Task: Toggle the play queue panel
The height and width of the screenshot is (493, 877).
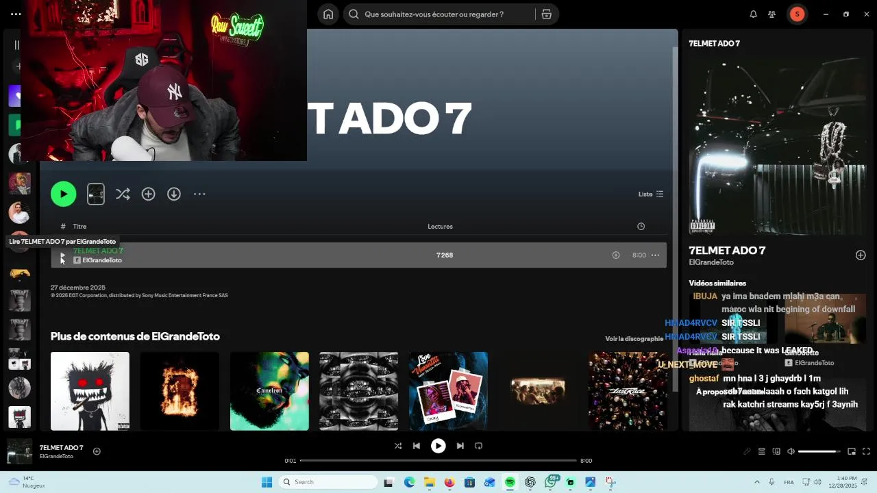Action: point(761,452)
